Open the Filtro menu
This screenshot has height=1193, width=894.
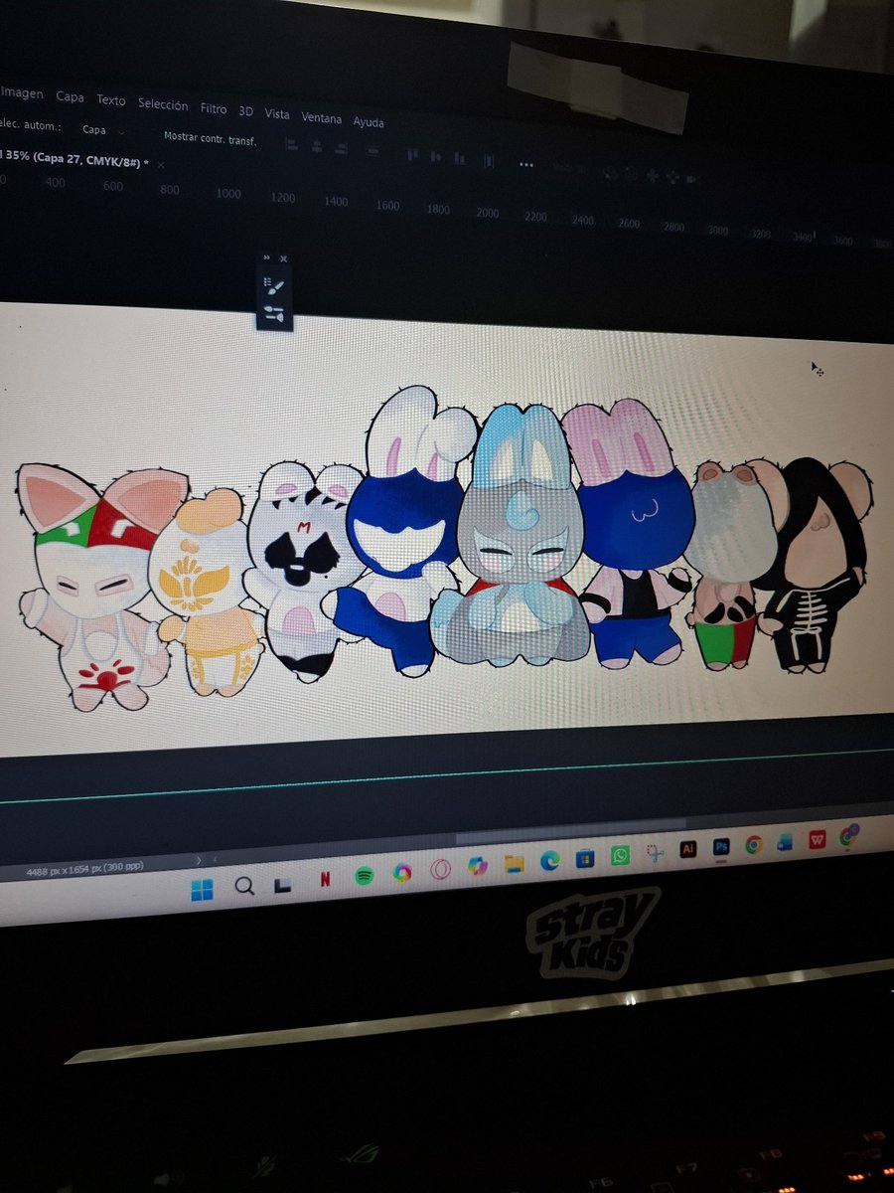coord(214,108)
